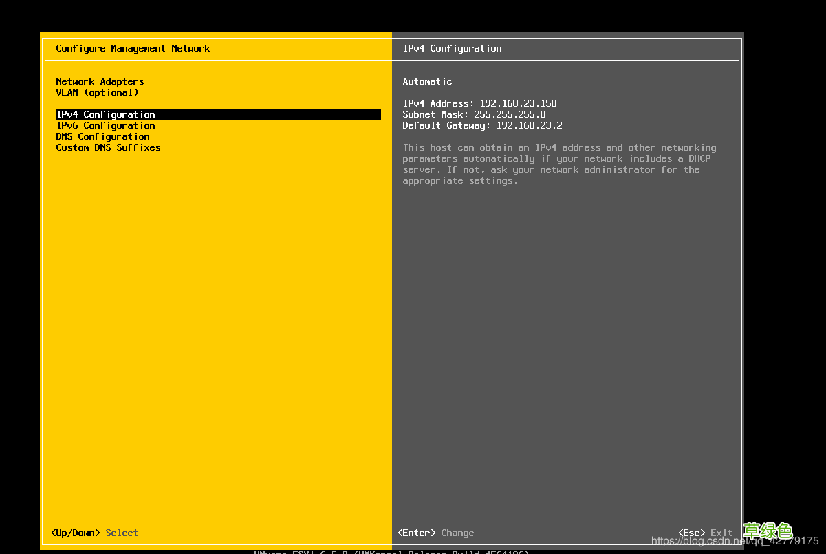
Task: Click the Subnet Mask 255.255.255.0 line
Action: pyautogui.click(x=474, y=114)
